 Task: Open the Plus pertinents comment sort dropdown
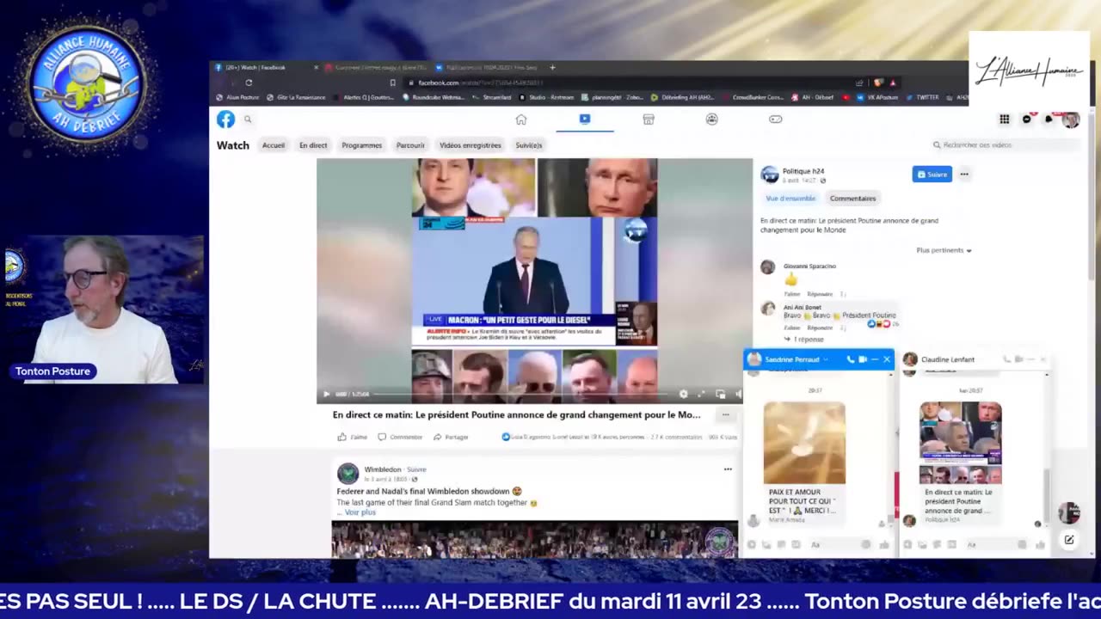tap(944, 250)
